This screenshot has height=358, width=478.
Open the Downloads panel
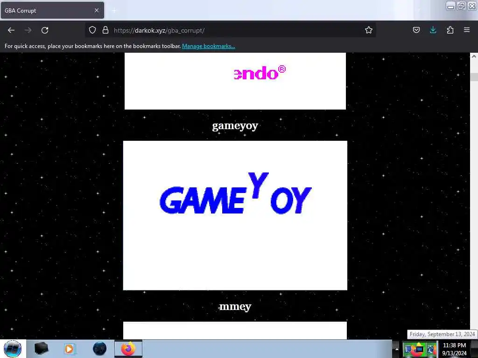[433, 30]
